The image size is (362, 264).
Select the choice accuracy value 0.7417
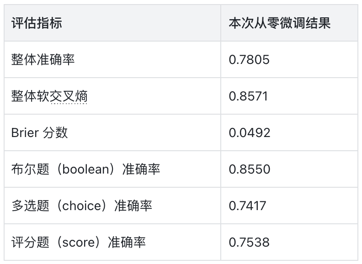(247, 206)
